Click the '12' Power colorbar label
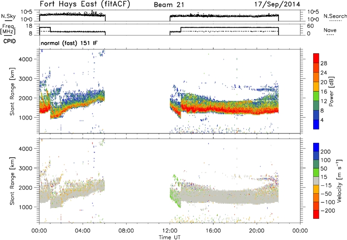The height and width of the screenshot is (240, 347). (x=324, y=101)
